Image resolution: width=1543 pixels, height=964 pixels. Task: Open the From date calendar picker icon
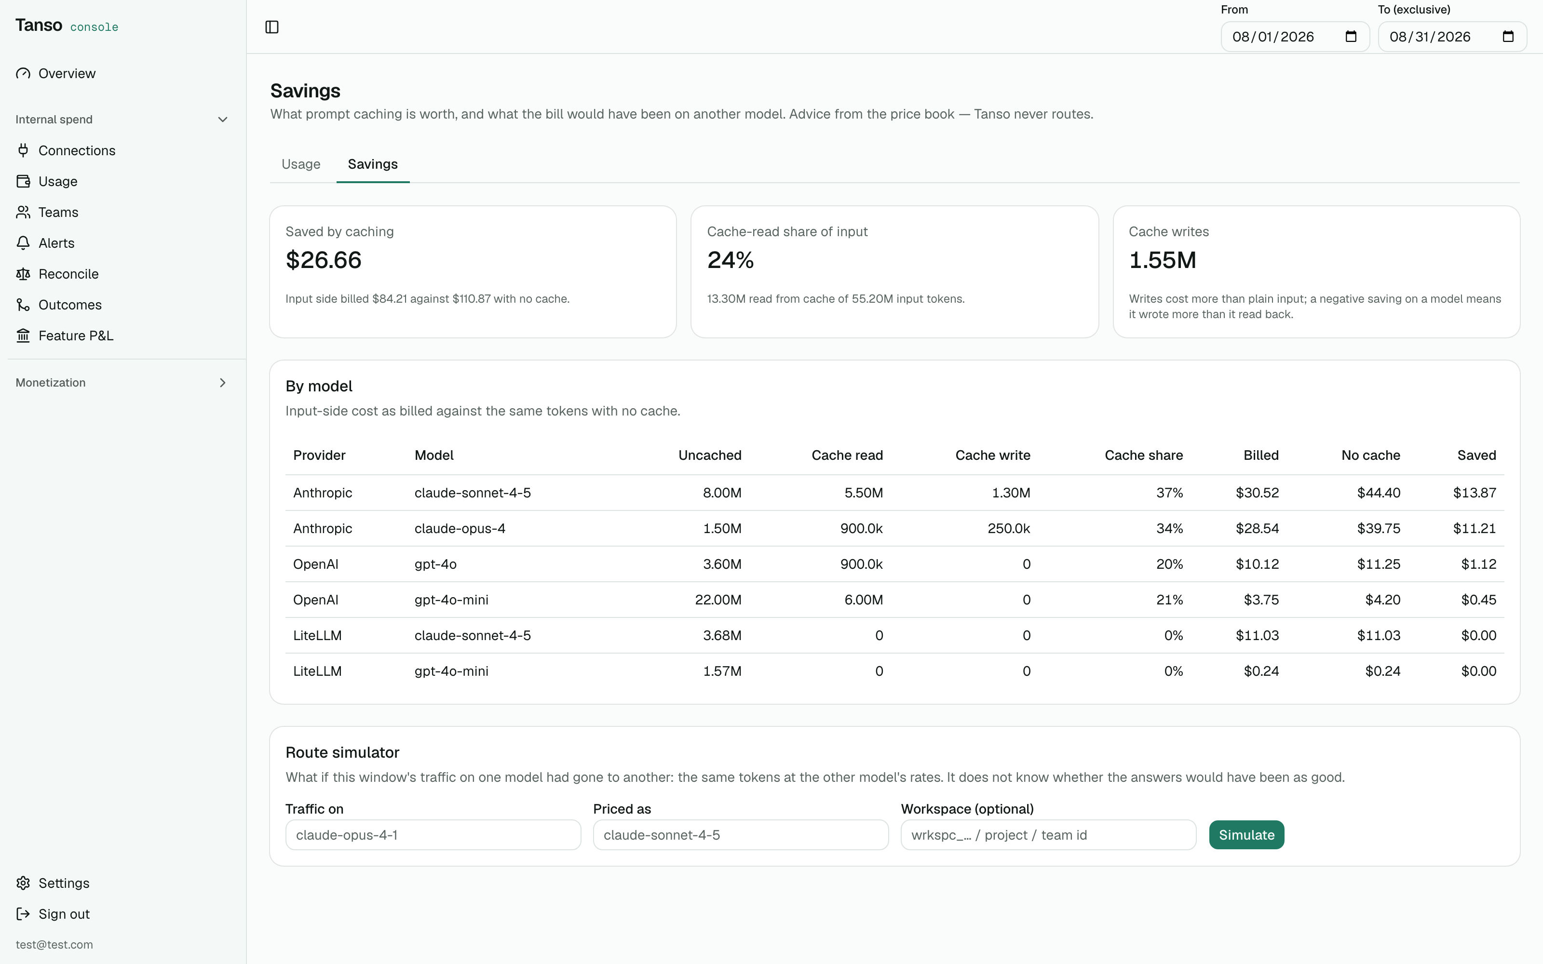click(x=1351, y=36)
